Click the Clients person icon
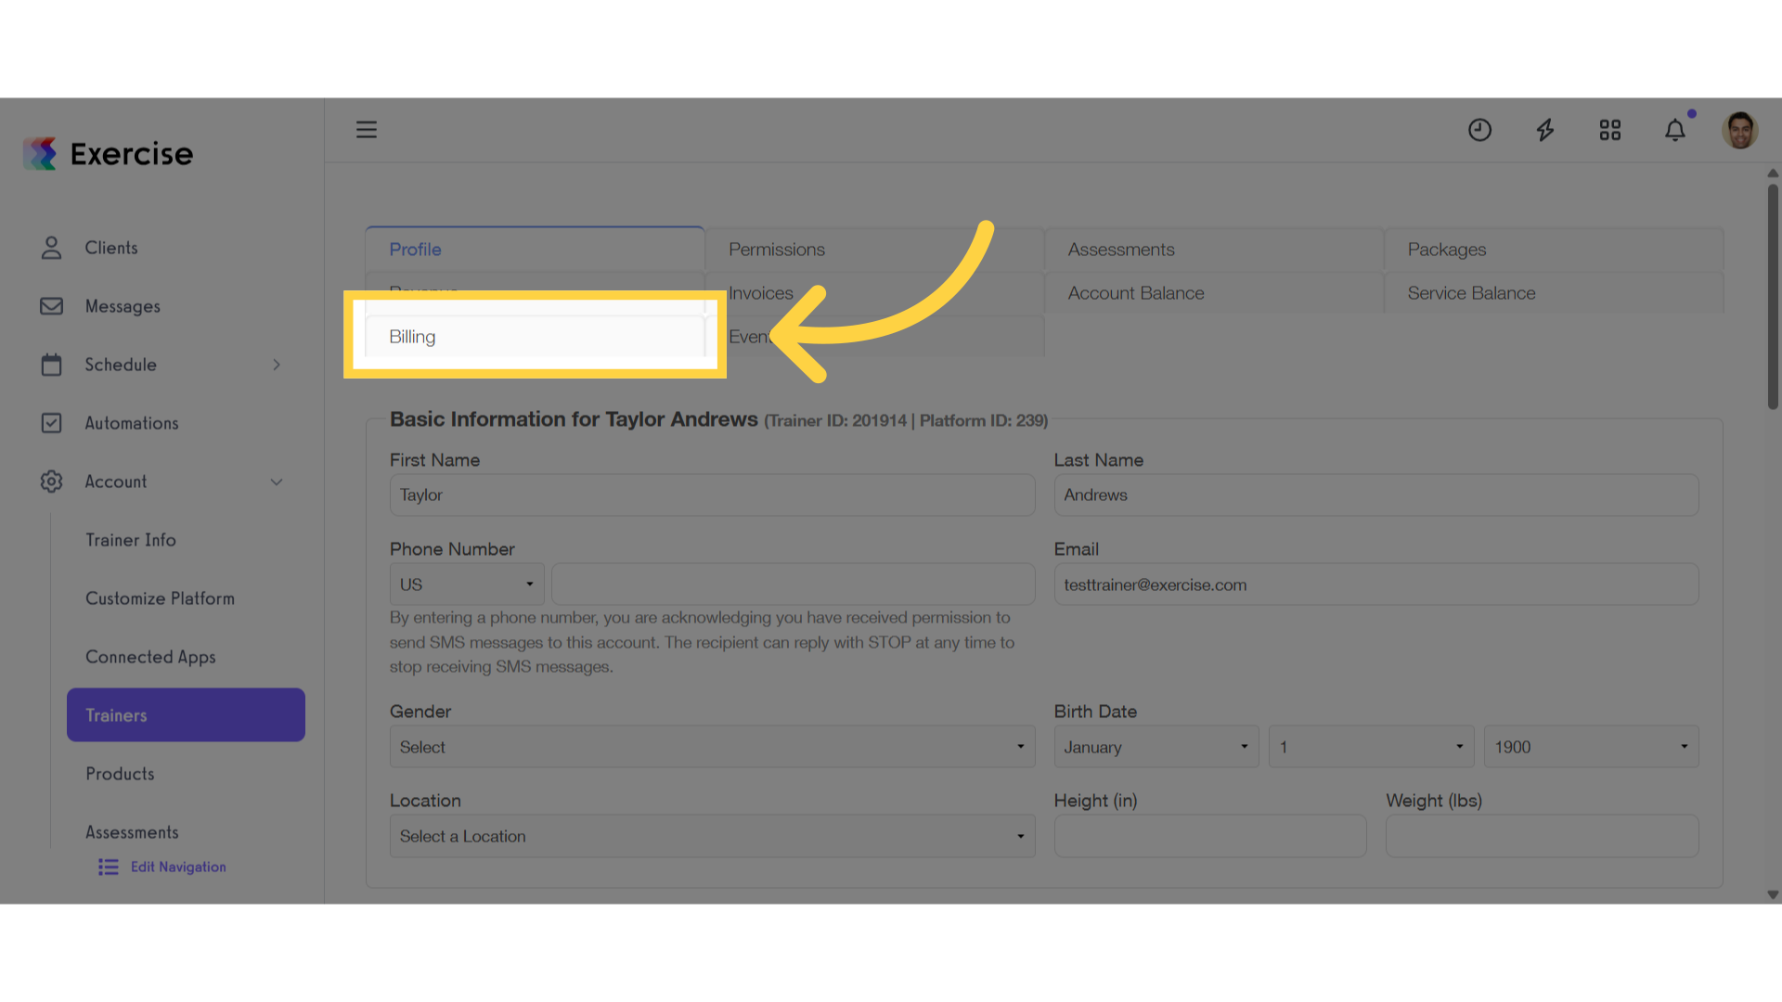 [x=52, y=248]
